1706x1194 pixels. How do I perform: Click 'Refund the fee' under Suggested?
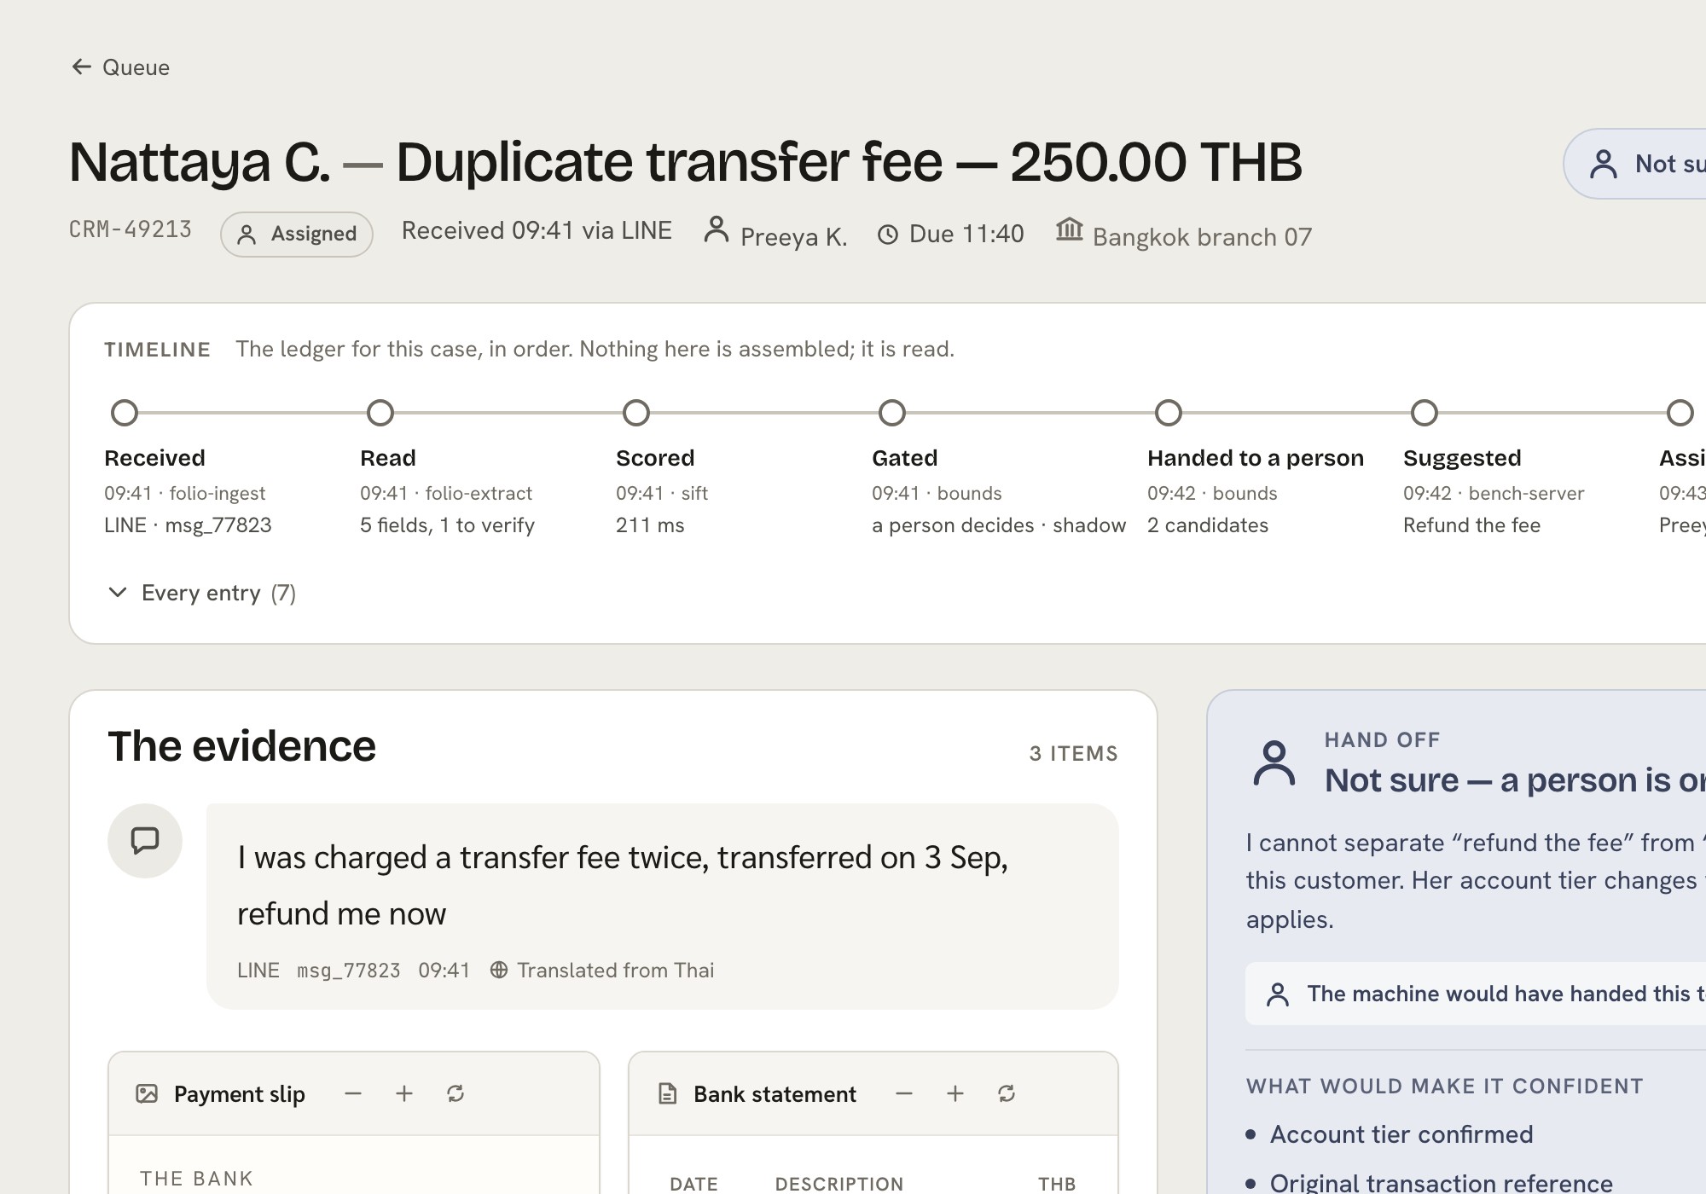1471,525
